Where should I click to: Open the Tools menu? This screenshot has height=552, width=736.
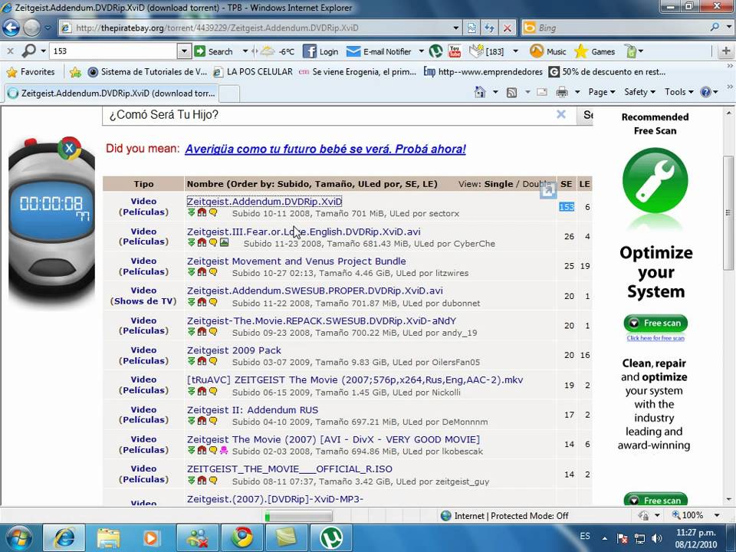pyautogui.click(x=678, y=92)
